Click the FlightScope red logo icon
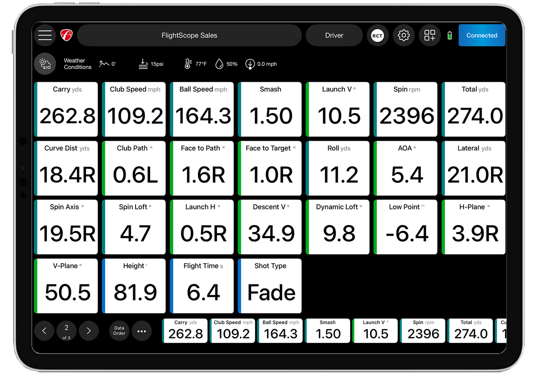This screenshot has width=538, height=374. pyautogui.click(x=66, y=35)
